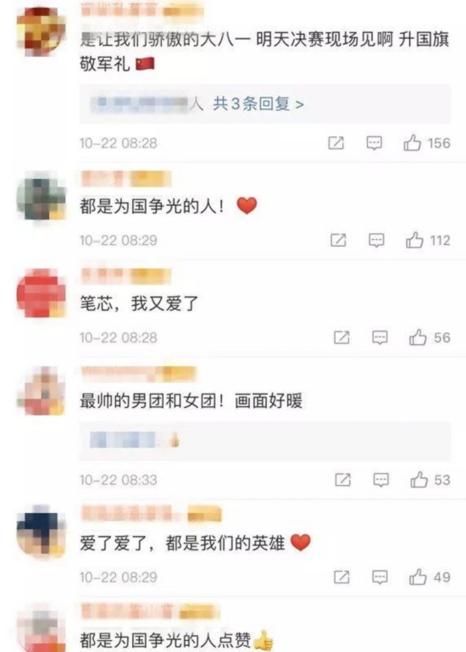Open the username above 爱了爱了 comment
466x652 pixels.
pyautogui.click(x=152, y=515)
